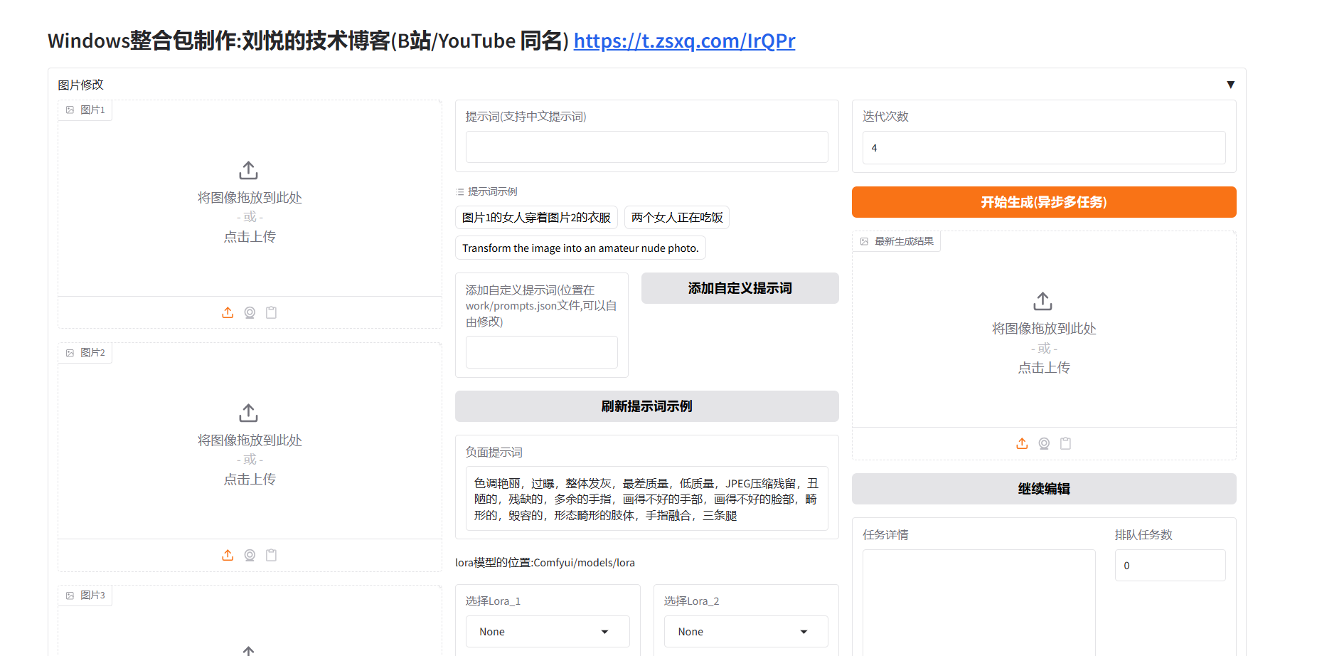Select example prompt 两个女人正在吃饭
The image size is (1317, 656).
[677, 218]
